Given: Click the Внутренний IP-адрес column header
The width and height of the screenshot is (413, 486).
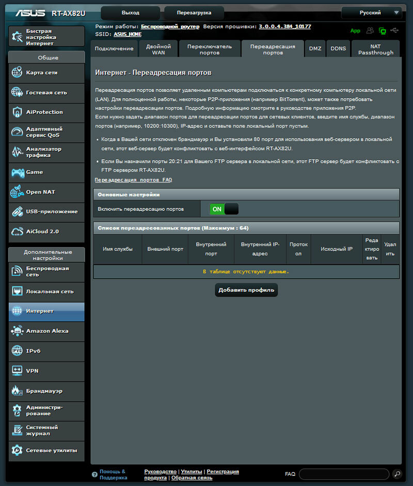Looking at the screenshot, I should click(260, 249).
